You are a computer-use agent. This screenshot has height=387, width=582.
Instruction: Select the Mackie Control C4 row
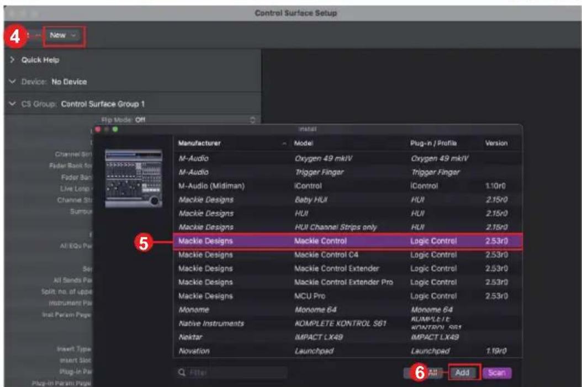click(347, 255)
